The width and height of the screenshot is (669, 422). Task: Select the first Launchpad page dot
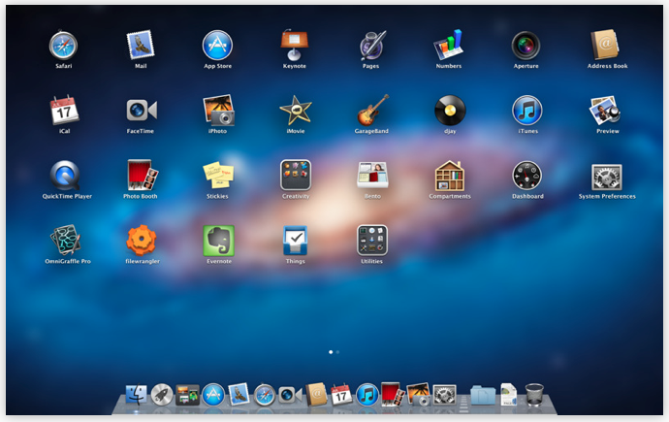331,352
